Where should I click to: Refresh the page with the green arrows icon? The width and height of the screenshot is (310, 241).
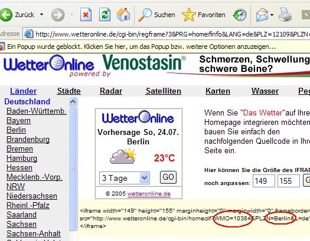tap(105, 15)
